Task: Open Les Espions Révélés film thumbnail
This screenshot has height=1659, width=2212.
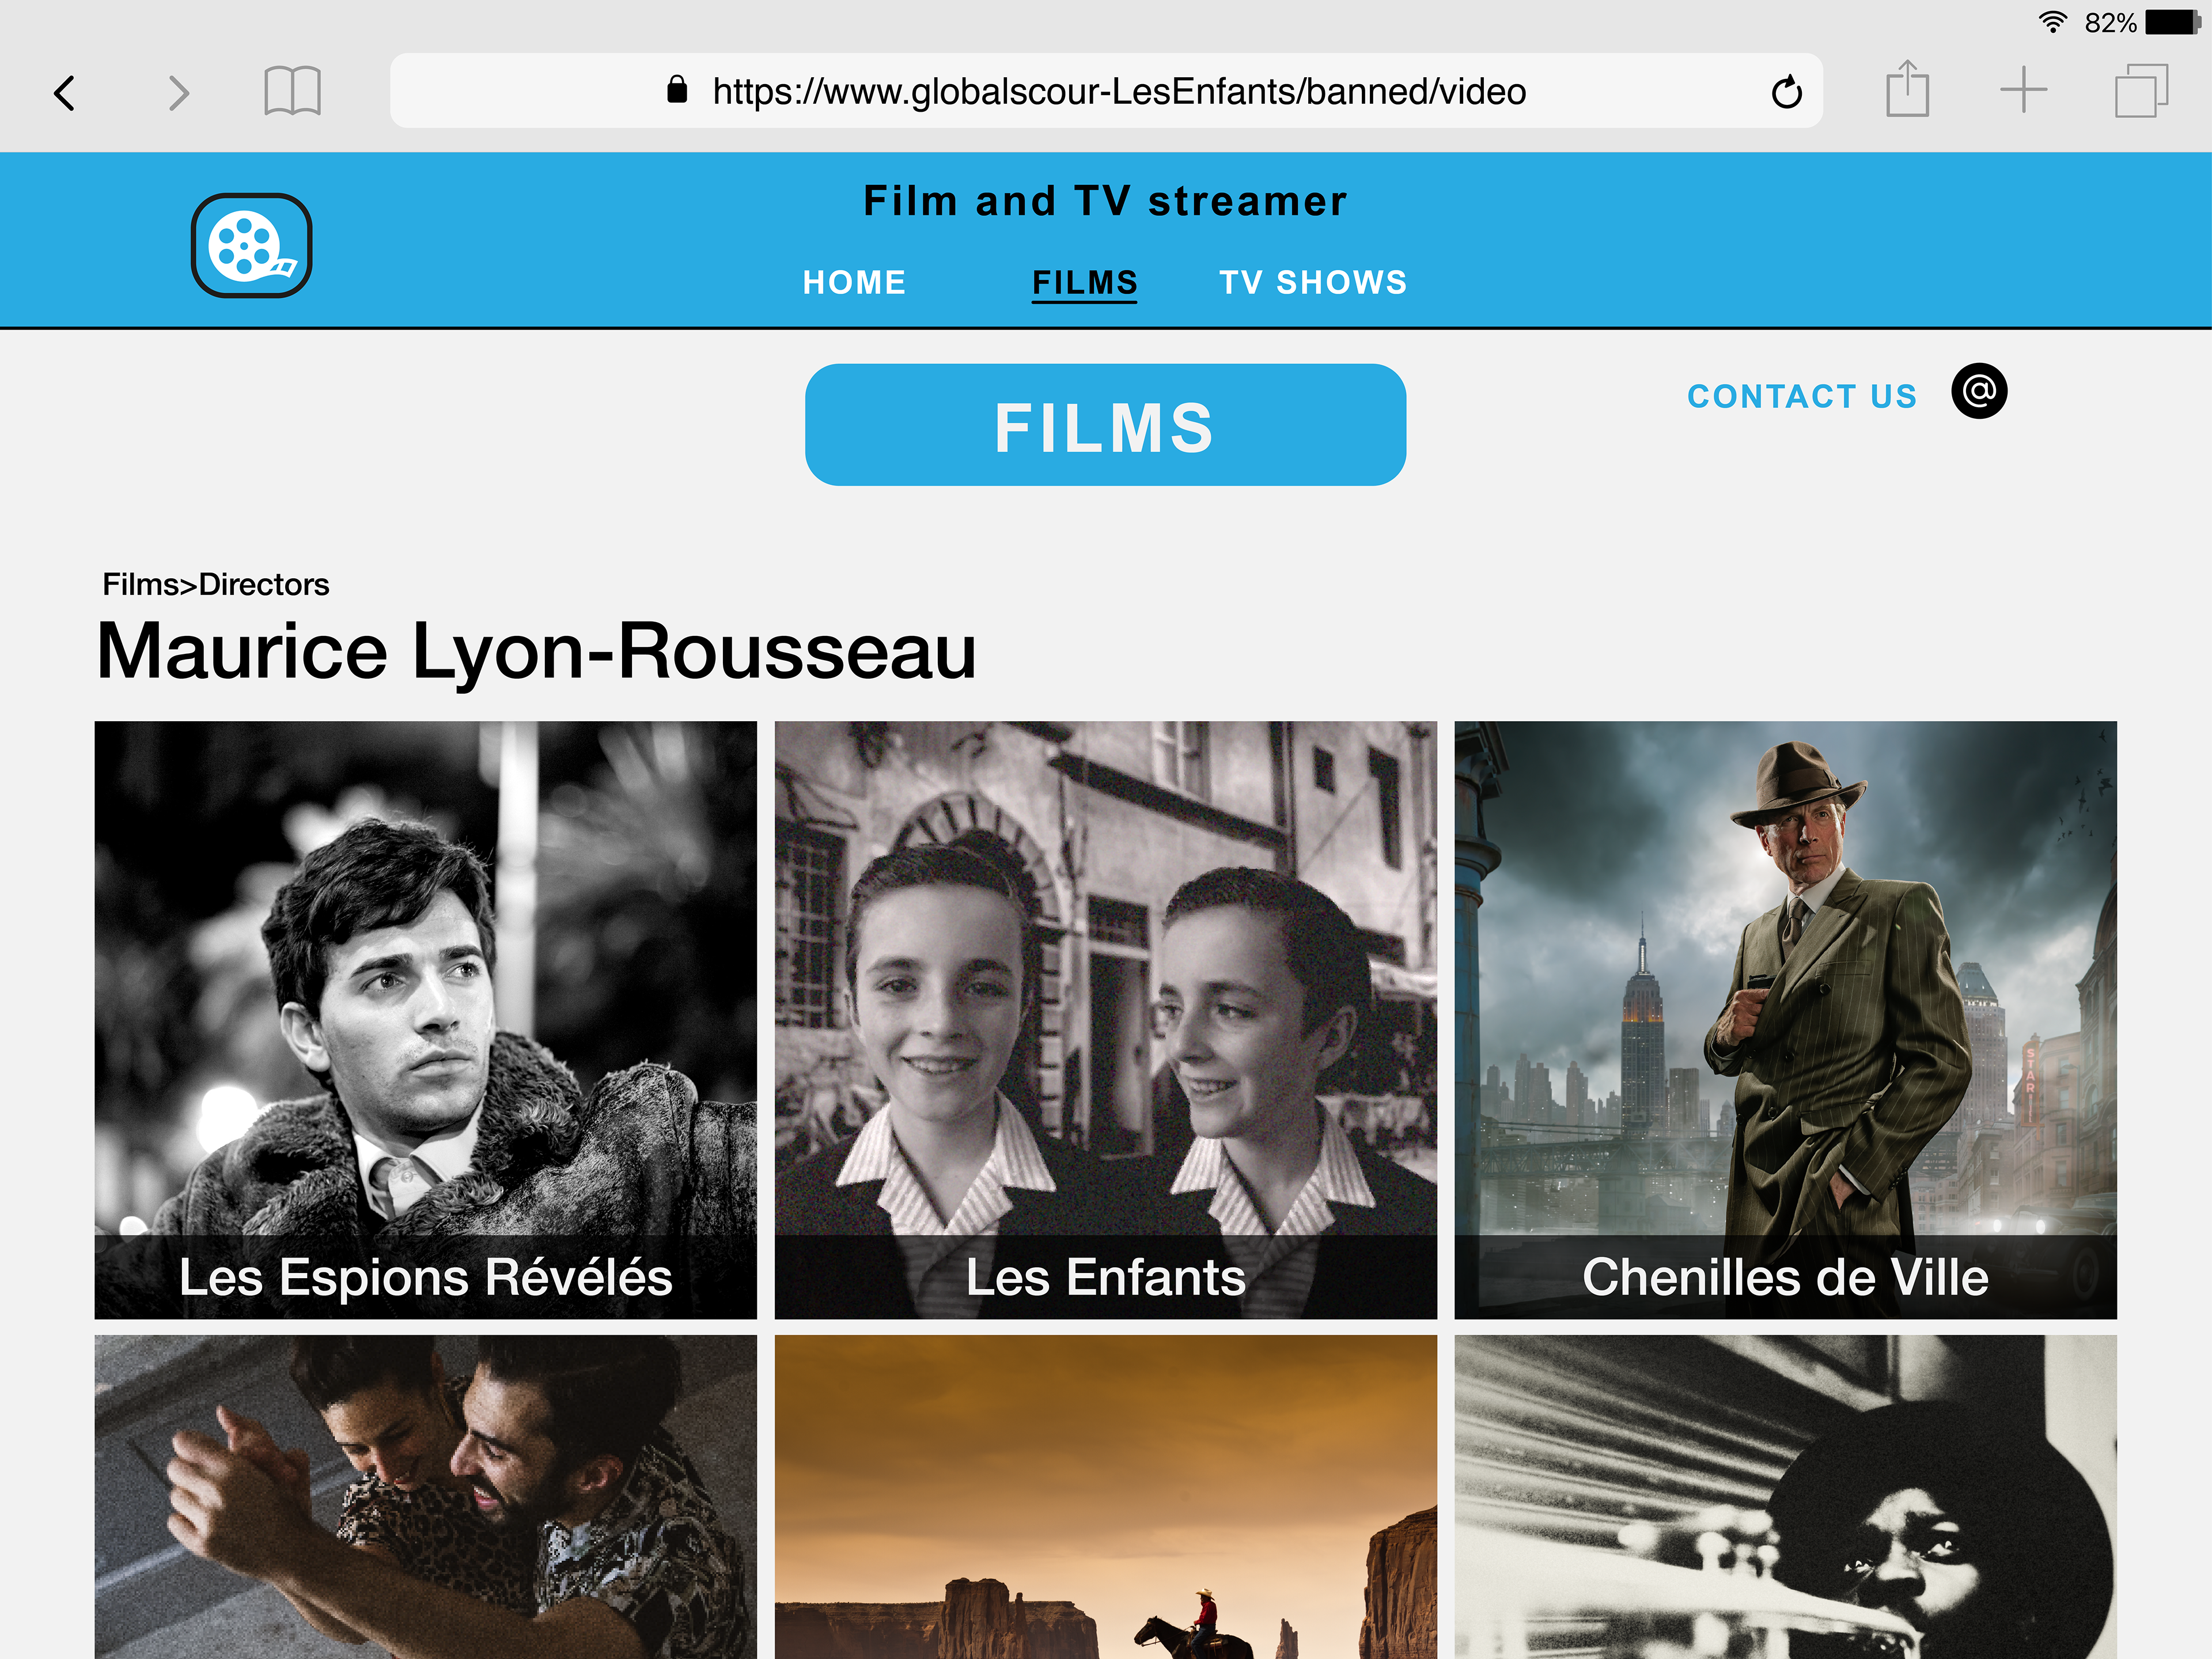Action: click(x=425, y=1019)
